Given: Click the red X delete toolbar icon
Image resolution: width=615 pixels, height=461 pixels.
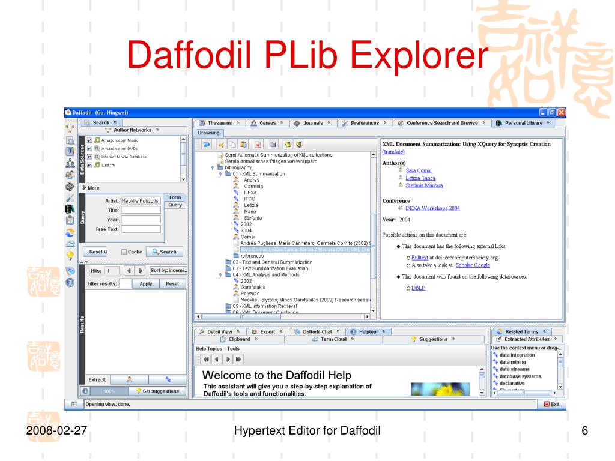Looking at the screenshot, I should (258, 145).
